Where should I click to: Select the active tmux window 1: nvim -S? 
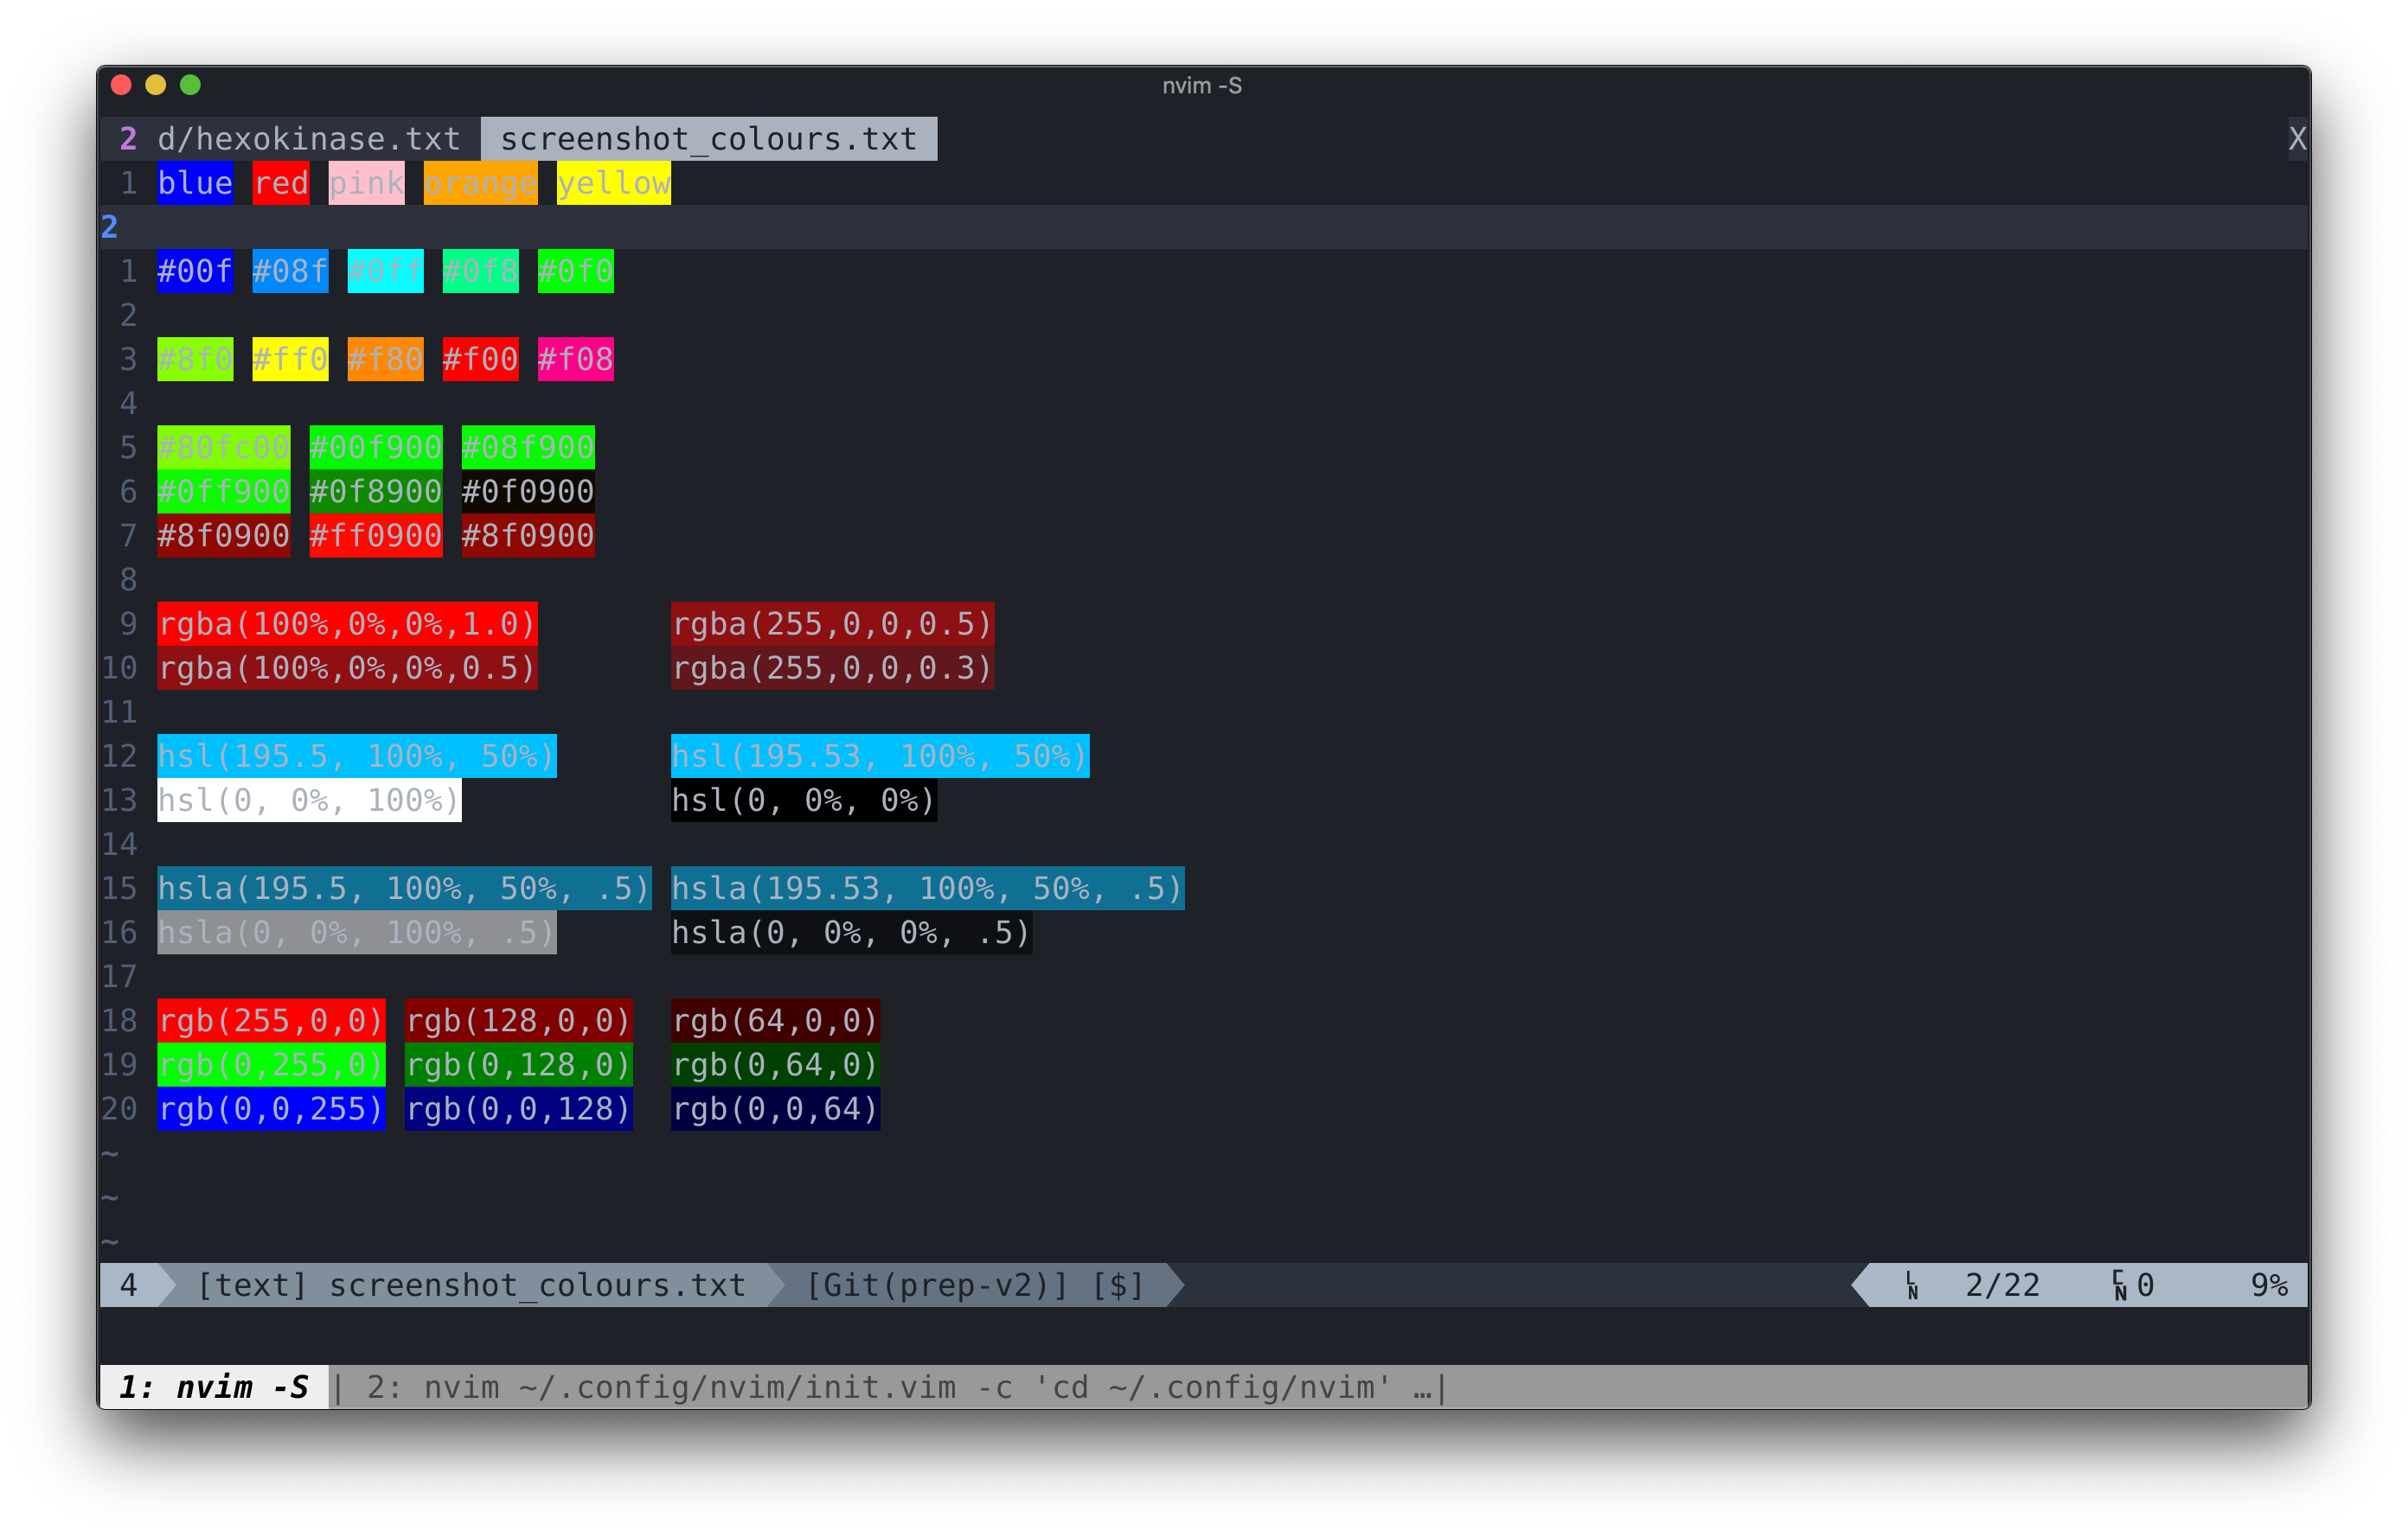pyautogui.click(x=216, y=1387)
